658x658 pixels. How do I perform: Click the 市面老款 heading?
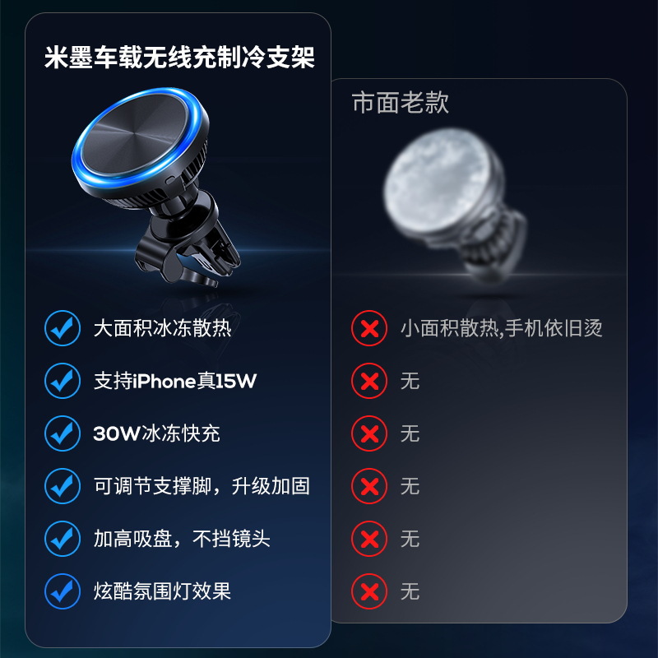pyautogui.click(x=401, y=102)
